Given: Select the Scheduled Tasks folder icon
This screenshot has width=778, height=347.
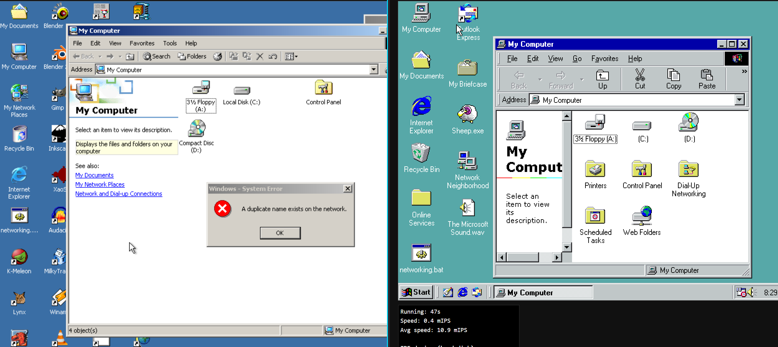Looking at the screenshot, I should point(595,225).
